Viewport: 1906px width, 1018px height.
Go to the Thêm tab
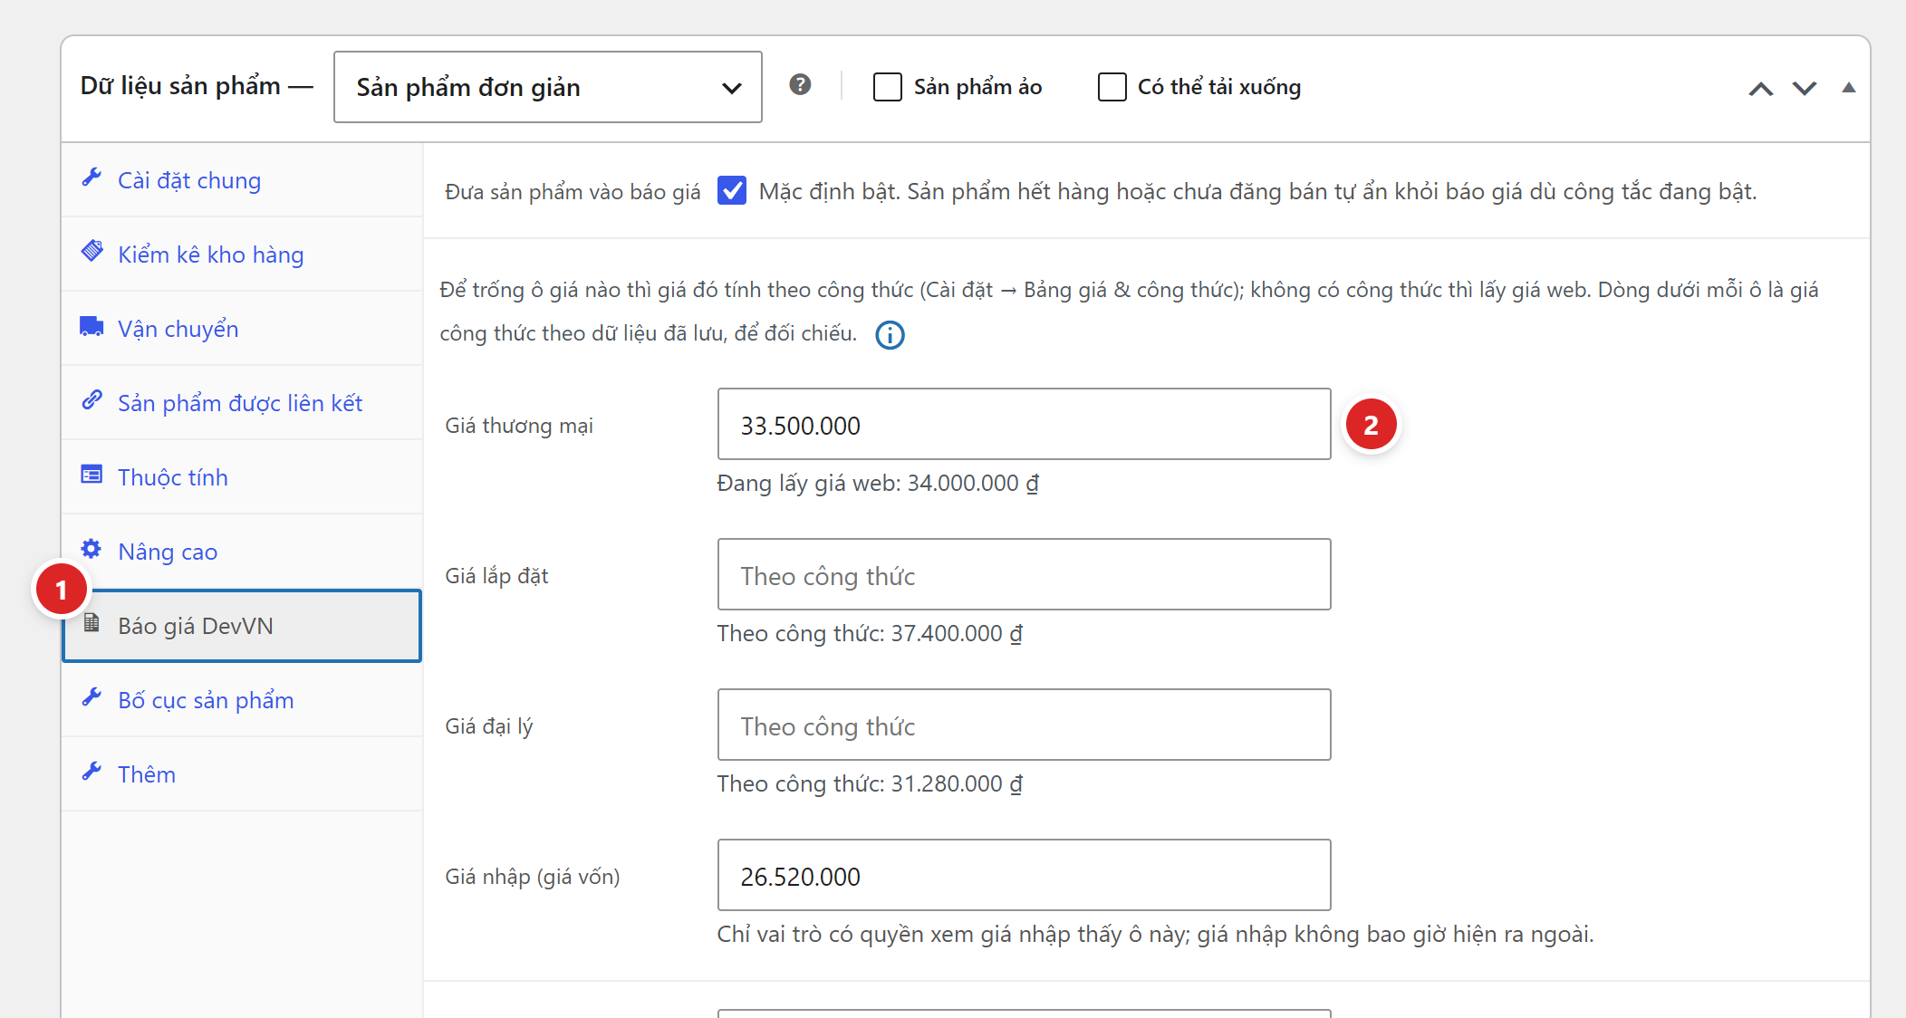[x=242, y=774]
